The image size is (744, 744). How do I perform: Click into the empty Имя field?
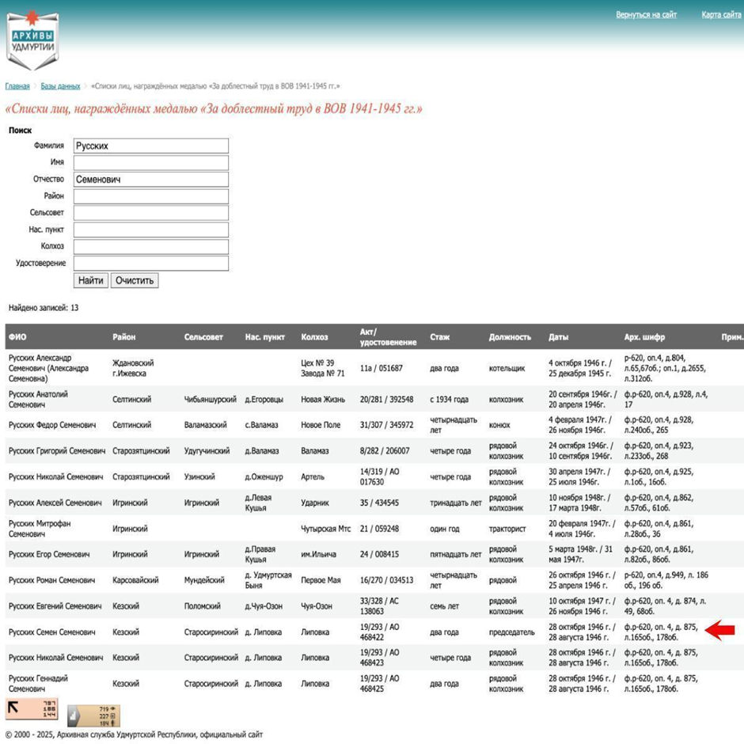click(x=150, y=163)
